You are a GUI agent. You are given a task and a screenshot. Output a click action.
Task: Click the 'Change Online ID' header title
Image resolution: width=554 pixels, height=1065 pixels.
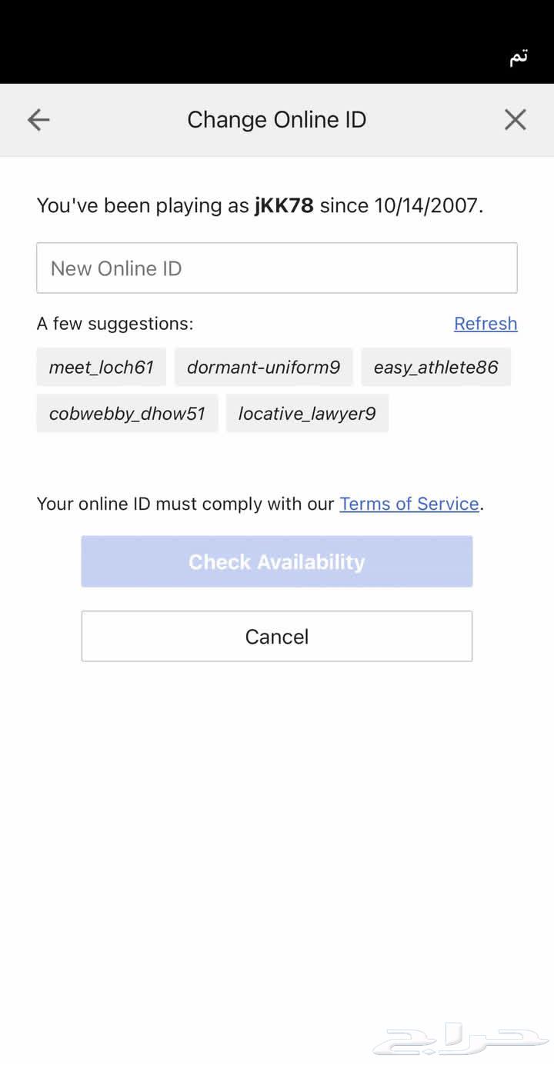pos(277,119)
